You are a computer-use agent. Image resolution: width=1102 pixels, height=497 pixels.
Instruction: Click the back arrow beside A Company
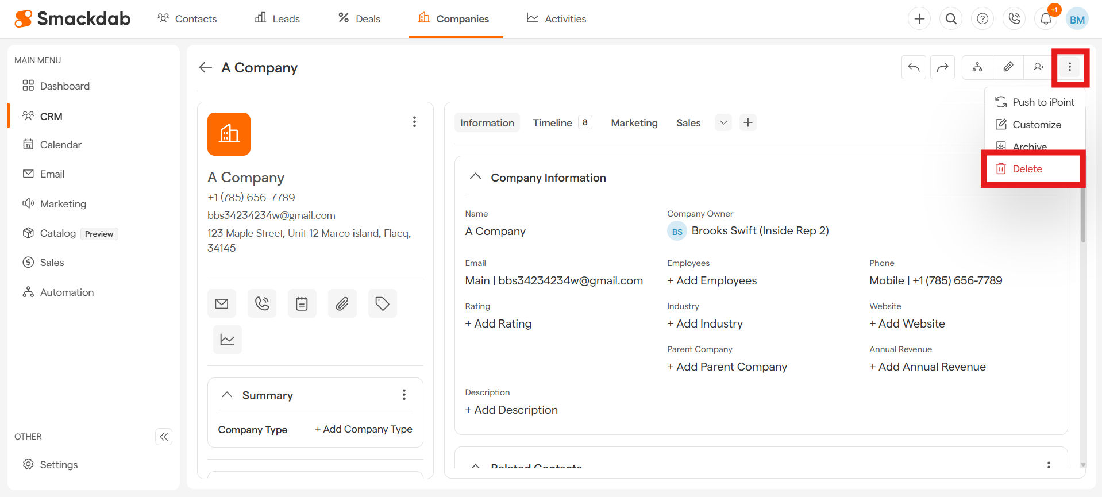click(205, 67)
